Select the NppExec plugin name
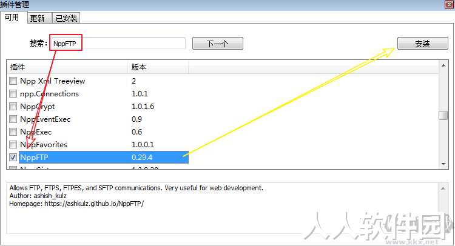This screenshot has height=246, width=455. 36,132
